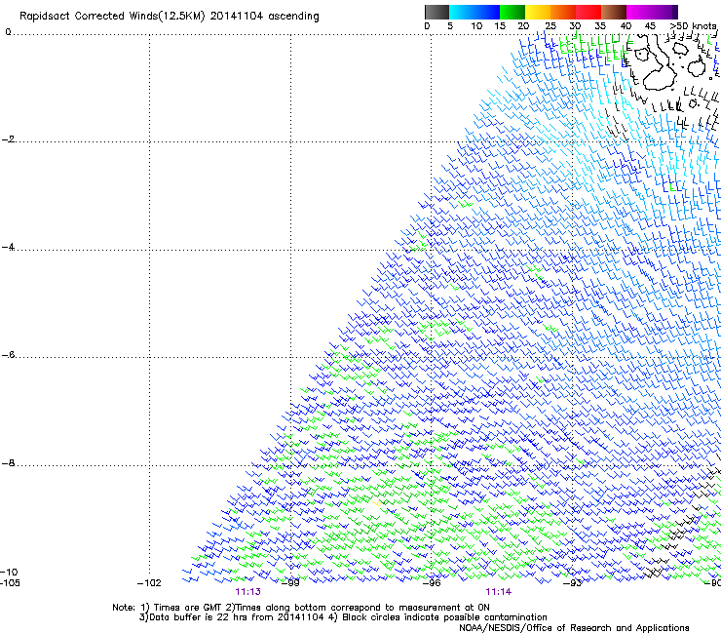The image size is (721, 634).
Task: Click the legend label '15'
Action: coord(500,26)
